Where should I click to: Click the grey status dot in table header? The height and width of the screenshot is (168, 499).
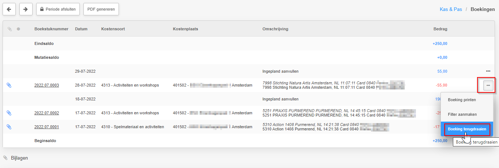point(18,29)
